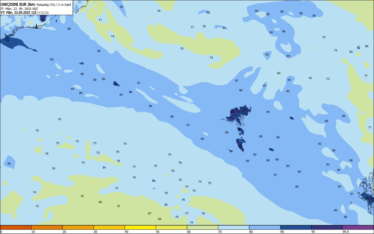
Task: Click the legend tick label "95"
Action: (313, 232)
